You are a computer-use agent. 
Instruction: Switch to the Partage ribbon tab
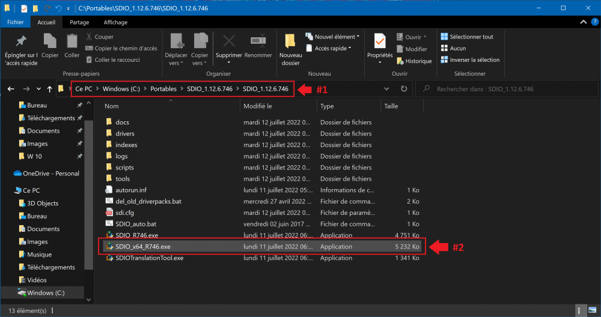[x=79, y=22]
